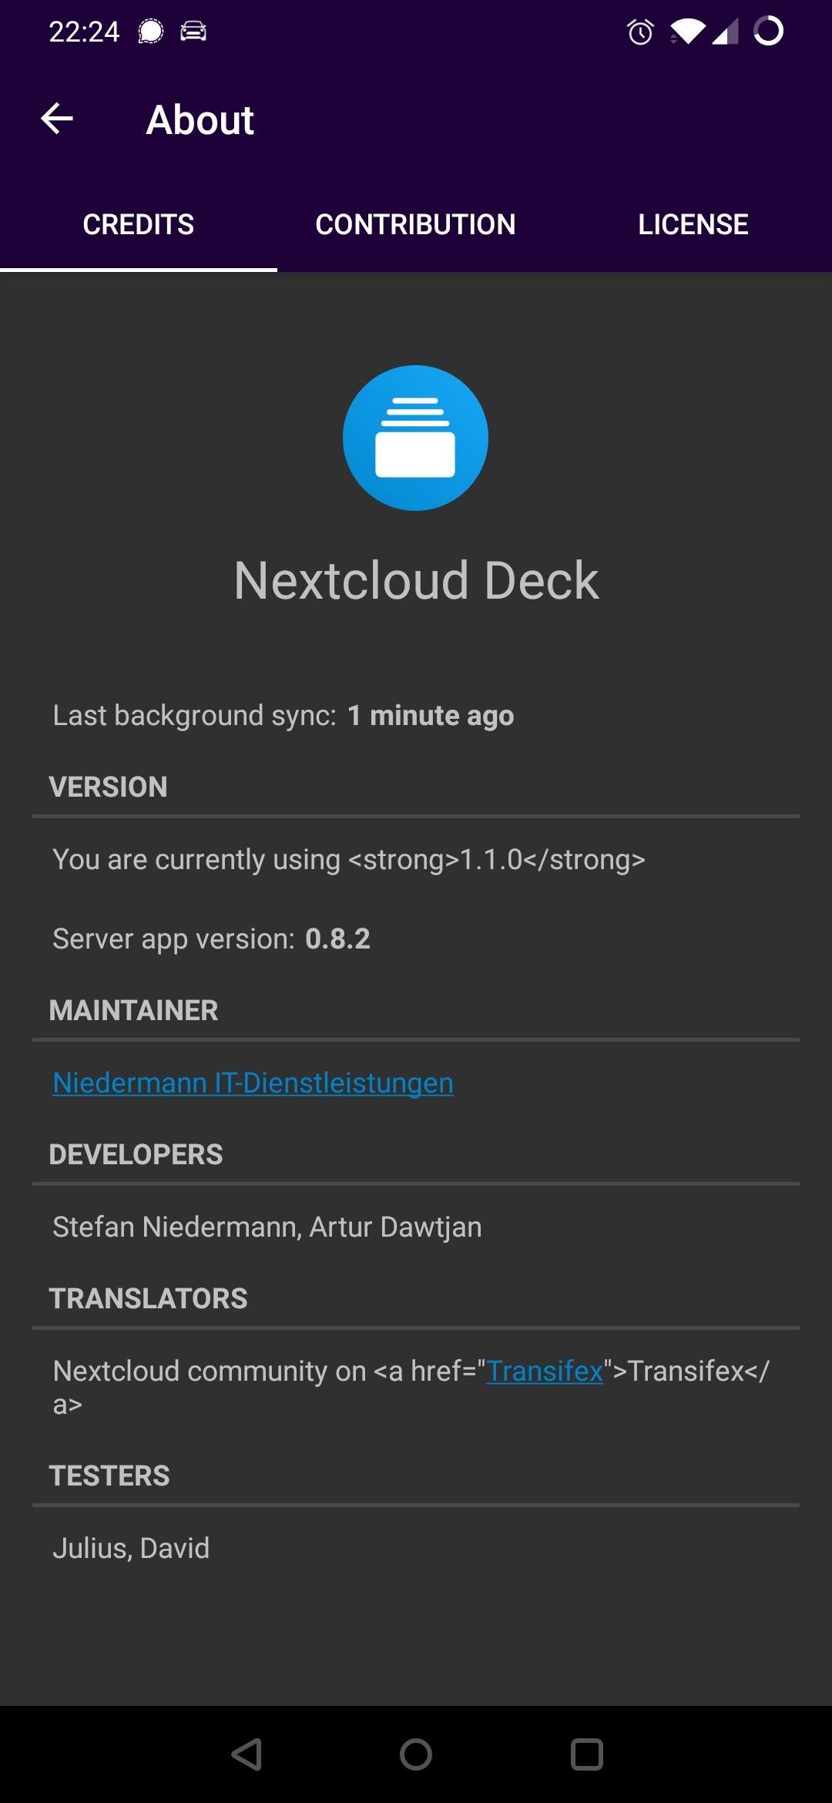Image resolution: width=832 pixels, height=1803 pixels.
Task: Switch to the License tab
Action: pyautogui.click(x=693, y=225)
